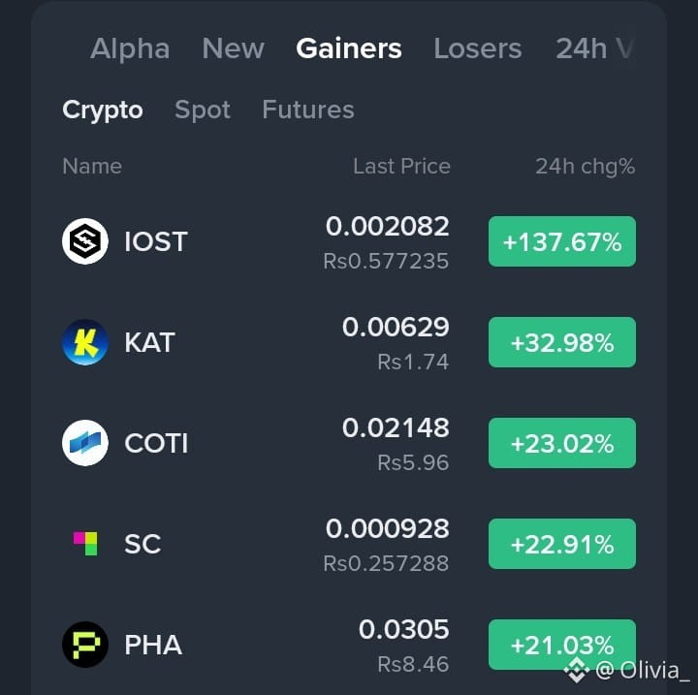This screenshot has height=695, width=698.
Task: Select the Gainers tab
Action: coord(349,48)
